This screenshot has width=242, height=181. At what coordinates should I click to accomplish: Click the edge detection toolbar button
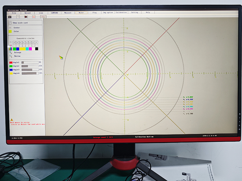coord(43,17)
